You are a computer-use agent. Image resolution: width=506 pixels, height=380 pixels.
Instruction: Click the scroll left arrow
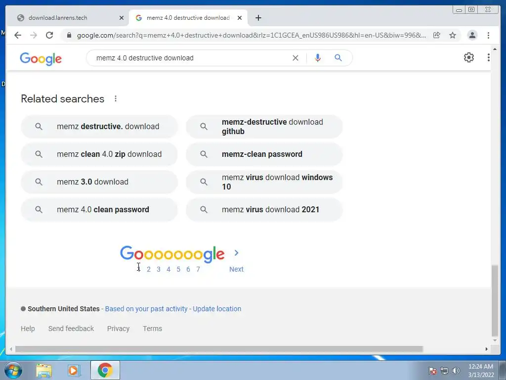[11, 349]
